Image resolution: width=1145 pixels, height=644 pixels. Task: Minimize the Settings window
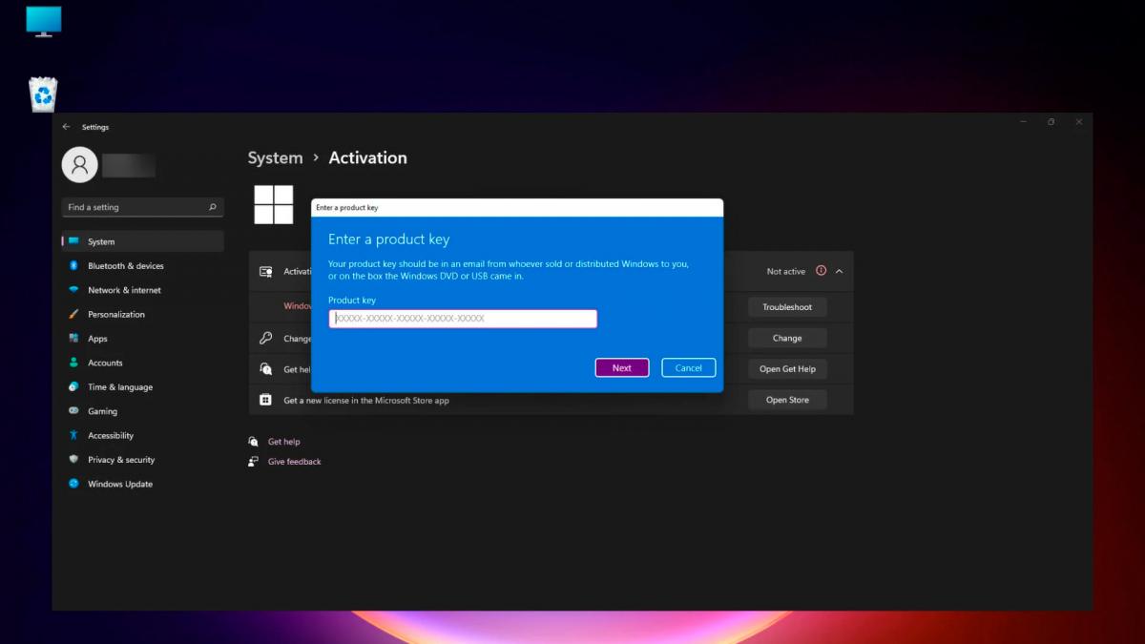tap(1023, 122)
